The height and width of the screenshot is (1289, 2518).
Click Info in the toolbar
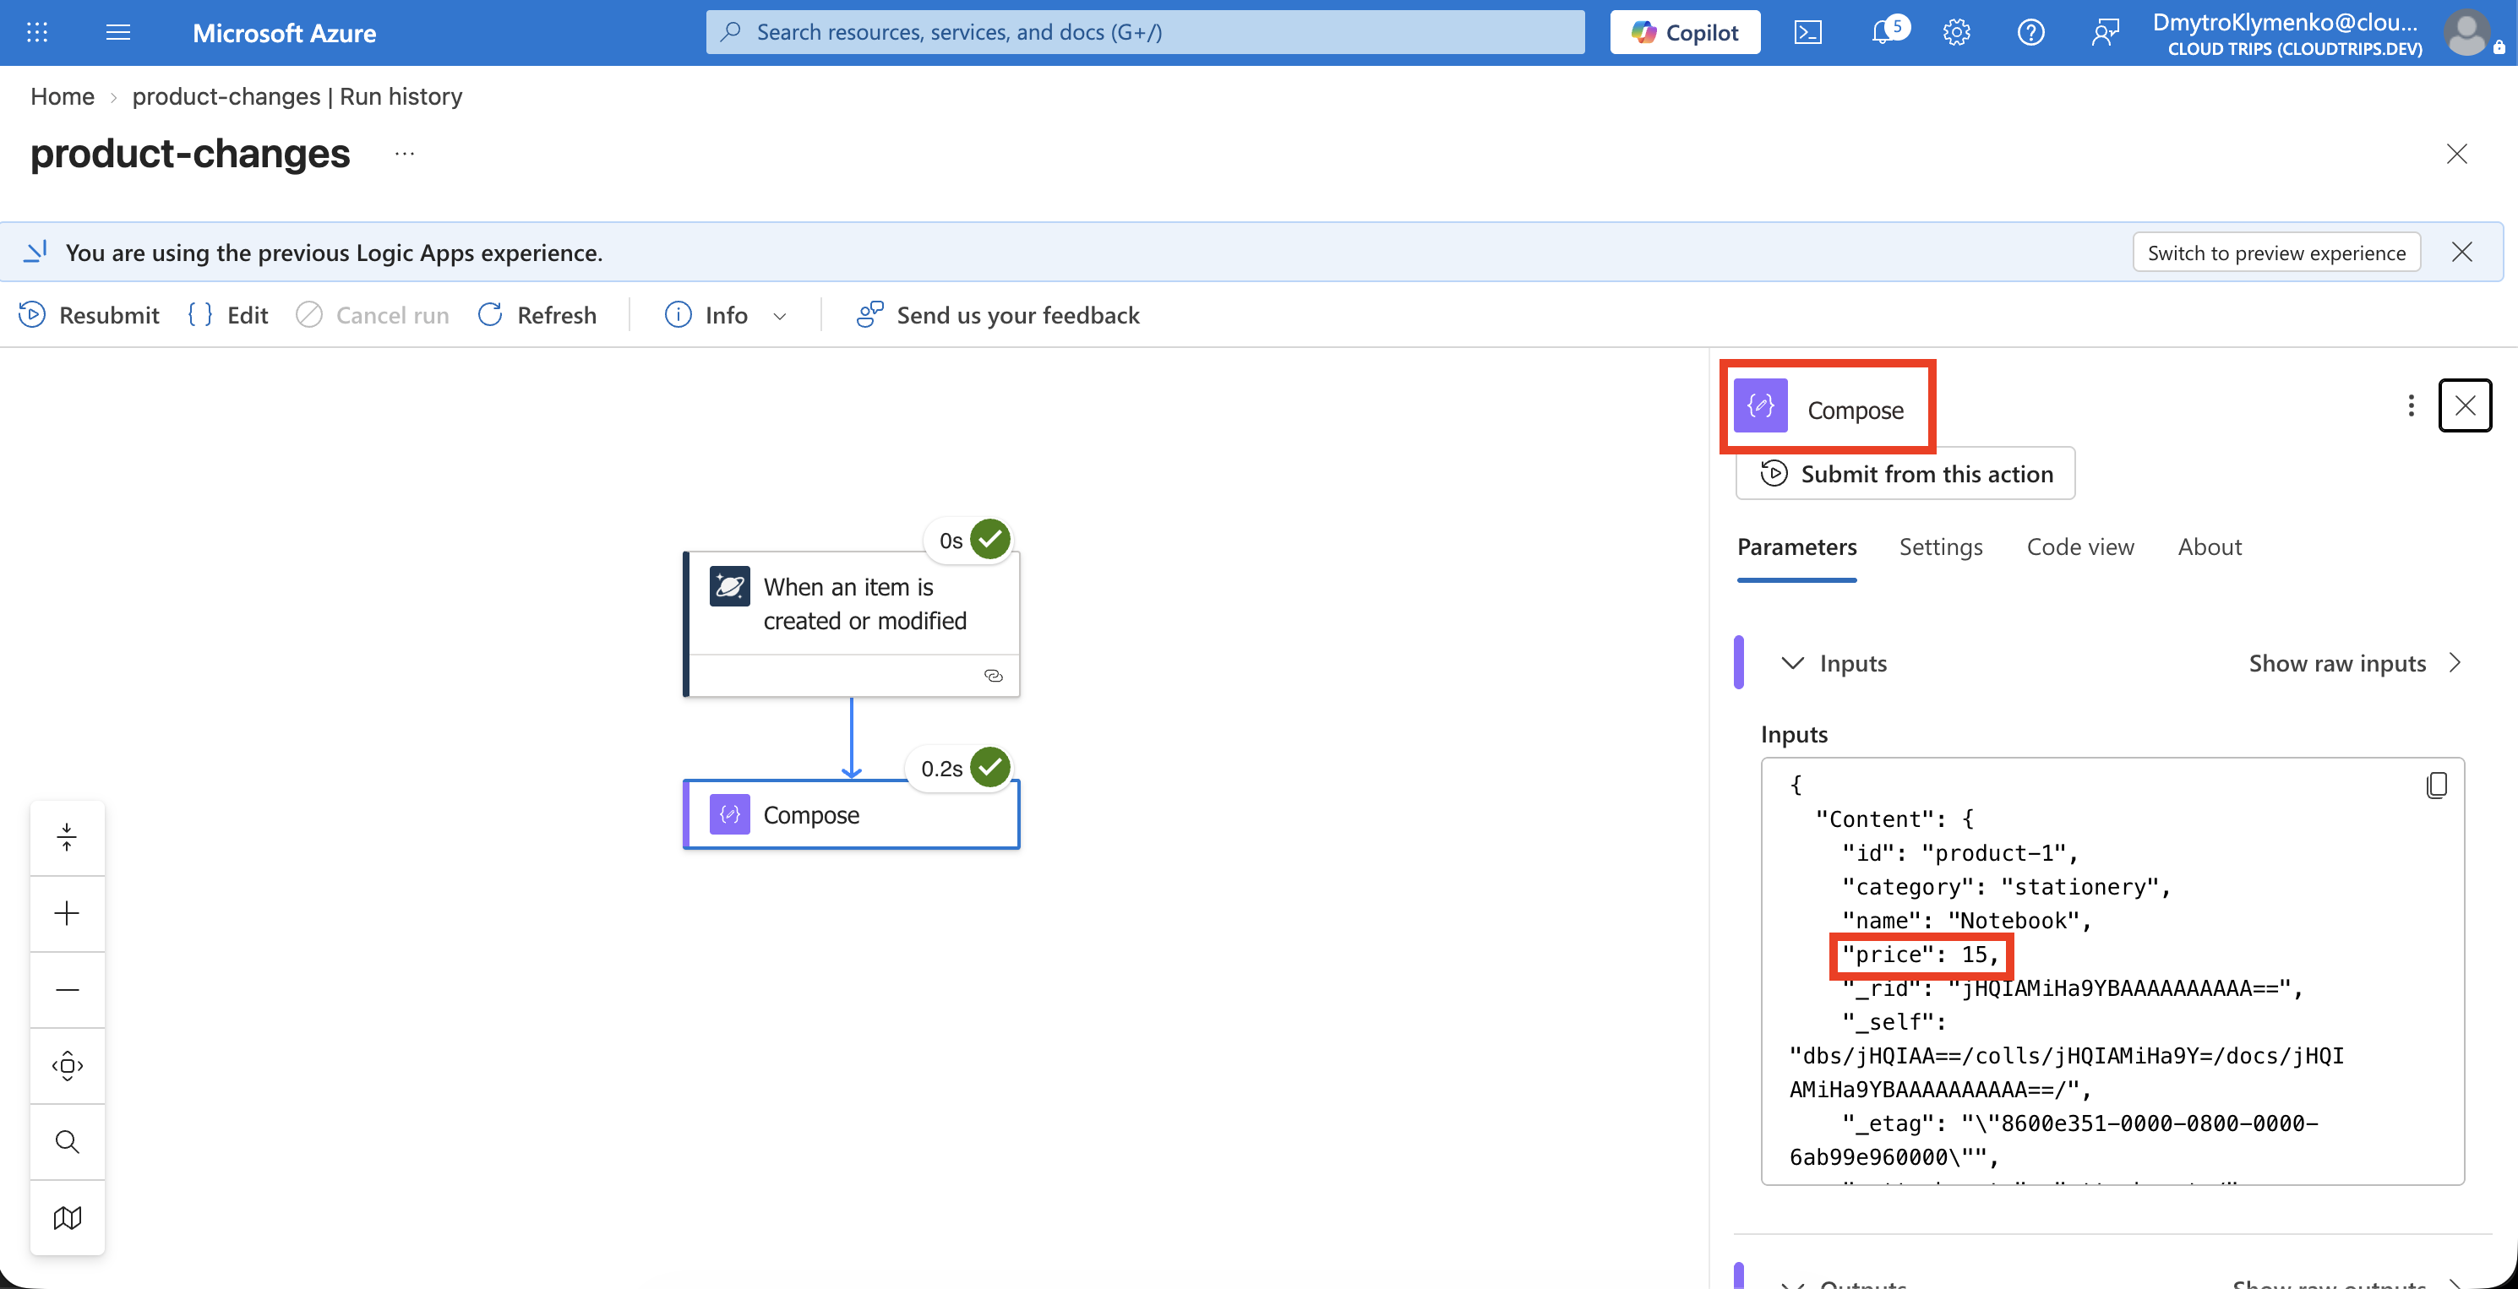pos(706,315)
